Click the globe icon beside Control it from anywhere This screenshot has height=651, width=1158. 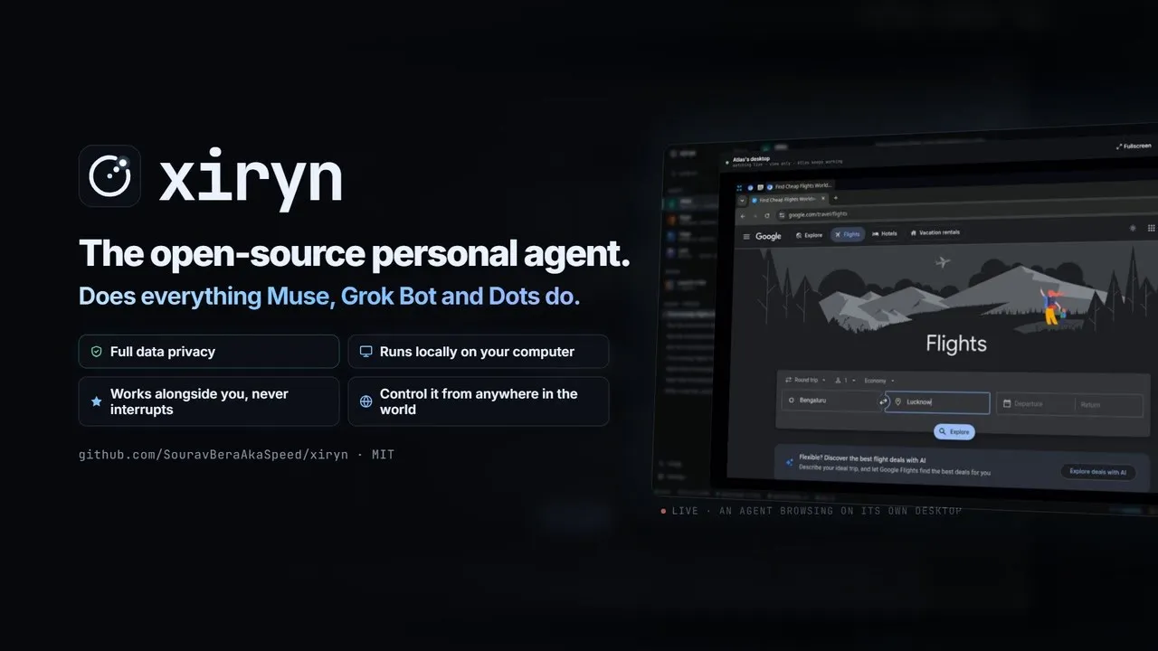click(x=365, y=401)
